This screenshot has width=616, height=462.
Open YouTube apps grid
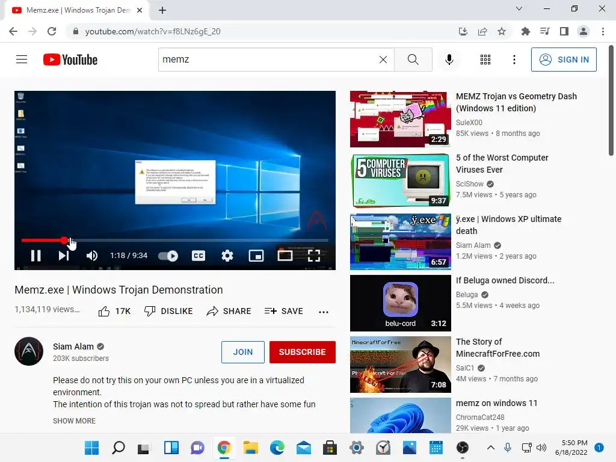click(x=485, y=60)
